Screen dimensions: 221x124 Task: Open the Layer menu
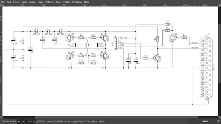[x=40, y=2]
